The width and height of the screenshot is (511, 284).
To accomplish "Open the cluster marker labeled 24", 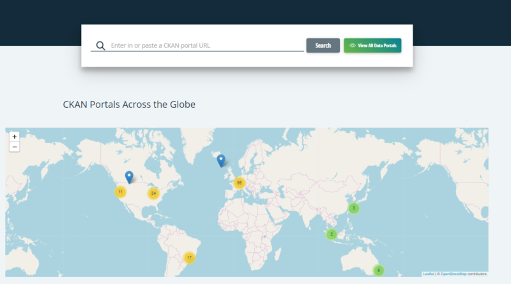I will tap(153, 193).
